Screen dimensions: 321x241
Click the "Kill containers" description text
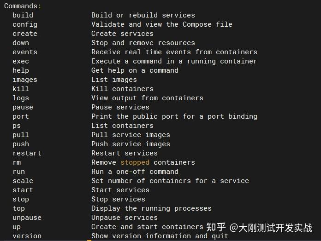pyautogui.click(x=122, y=89)
